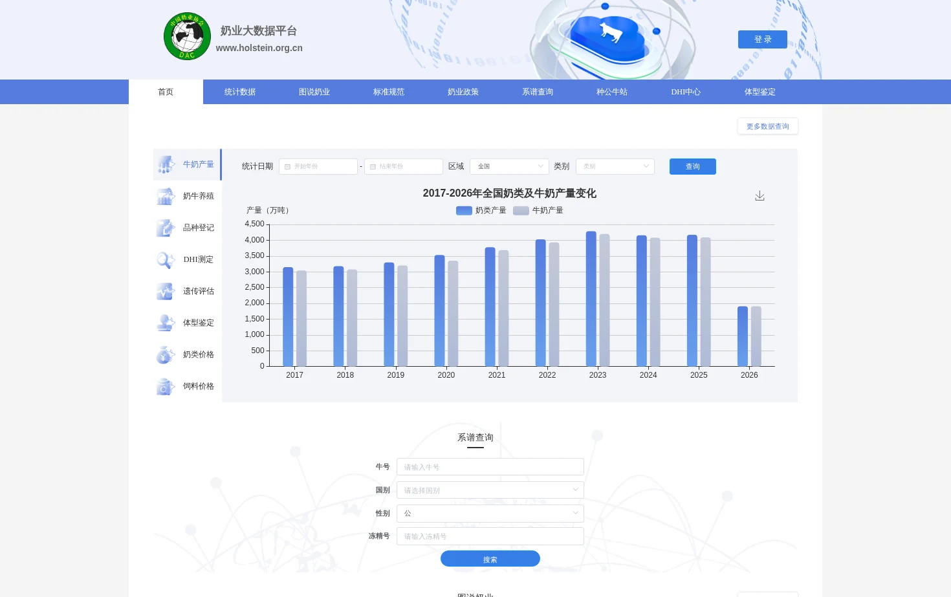Viewport: 951px width, 597px height.
Task: Expand the 类别 dropdown
Action: [615, 166]
